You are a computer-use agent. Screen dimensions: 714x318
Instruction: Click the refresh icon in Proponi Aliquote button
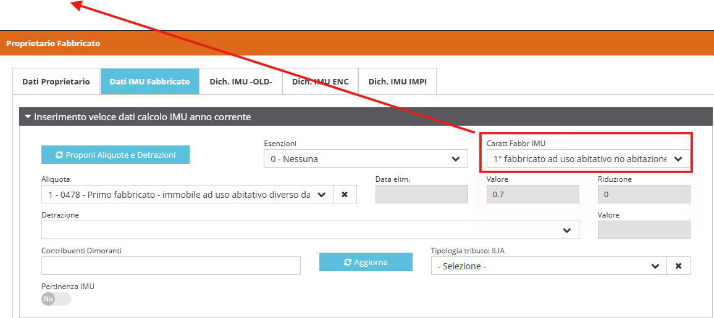coord(59,155)
